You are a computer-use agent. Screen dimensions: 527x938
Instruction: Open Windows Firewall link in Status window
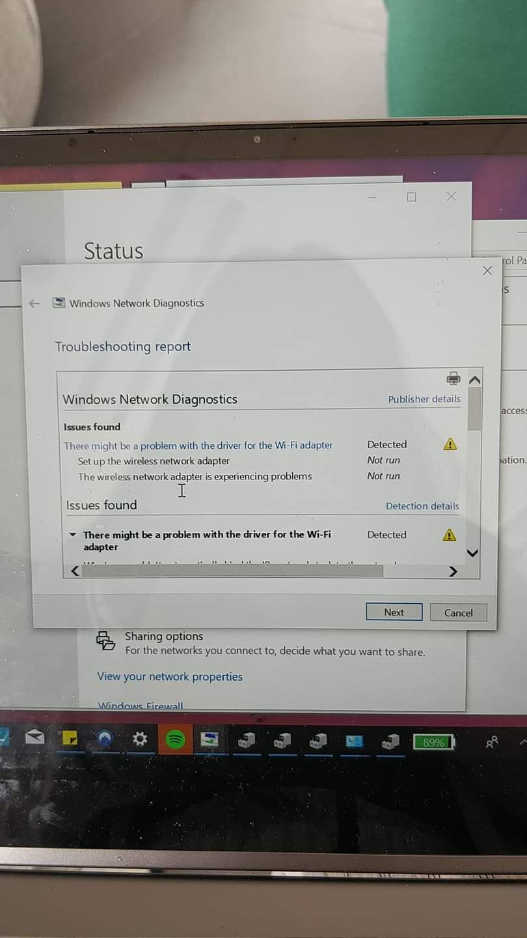(141, 706)
